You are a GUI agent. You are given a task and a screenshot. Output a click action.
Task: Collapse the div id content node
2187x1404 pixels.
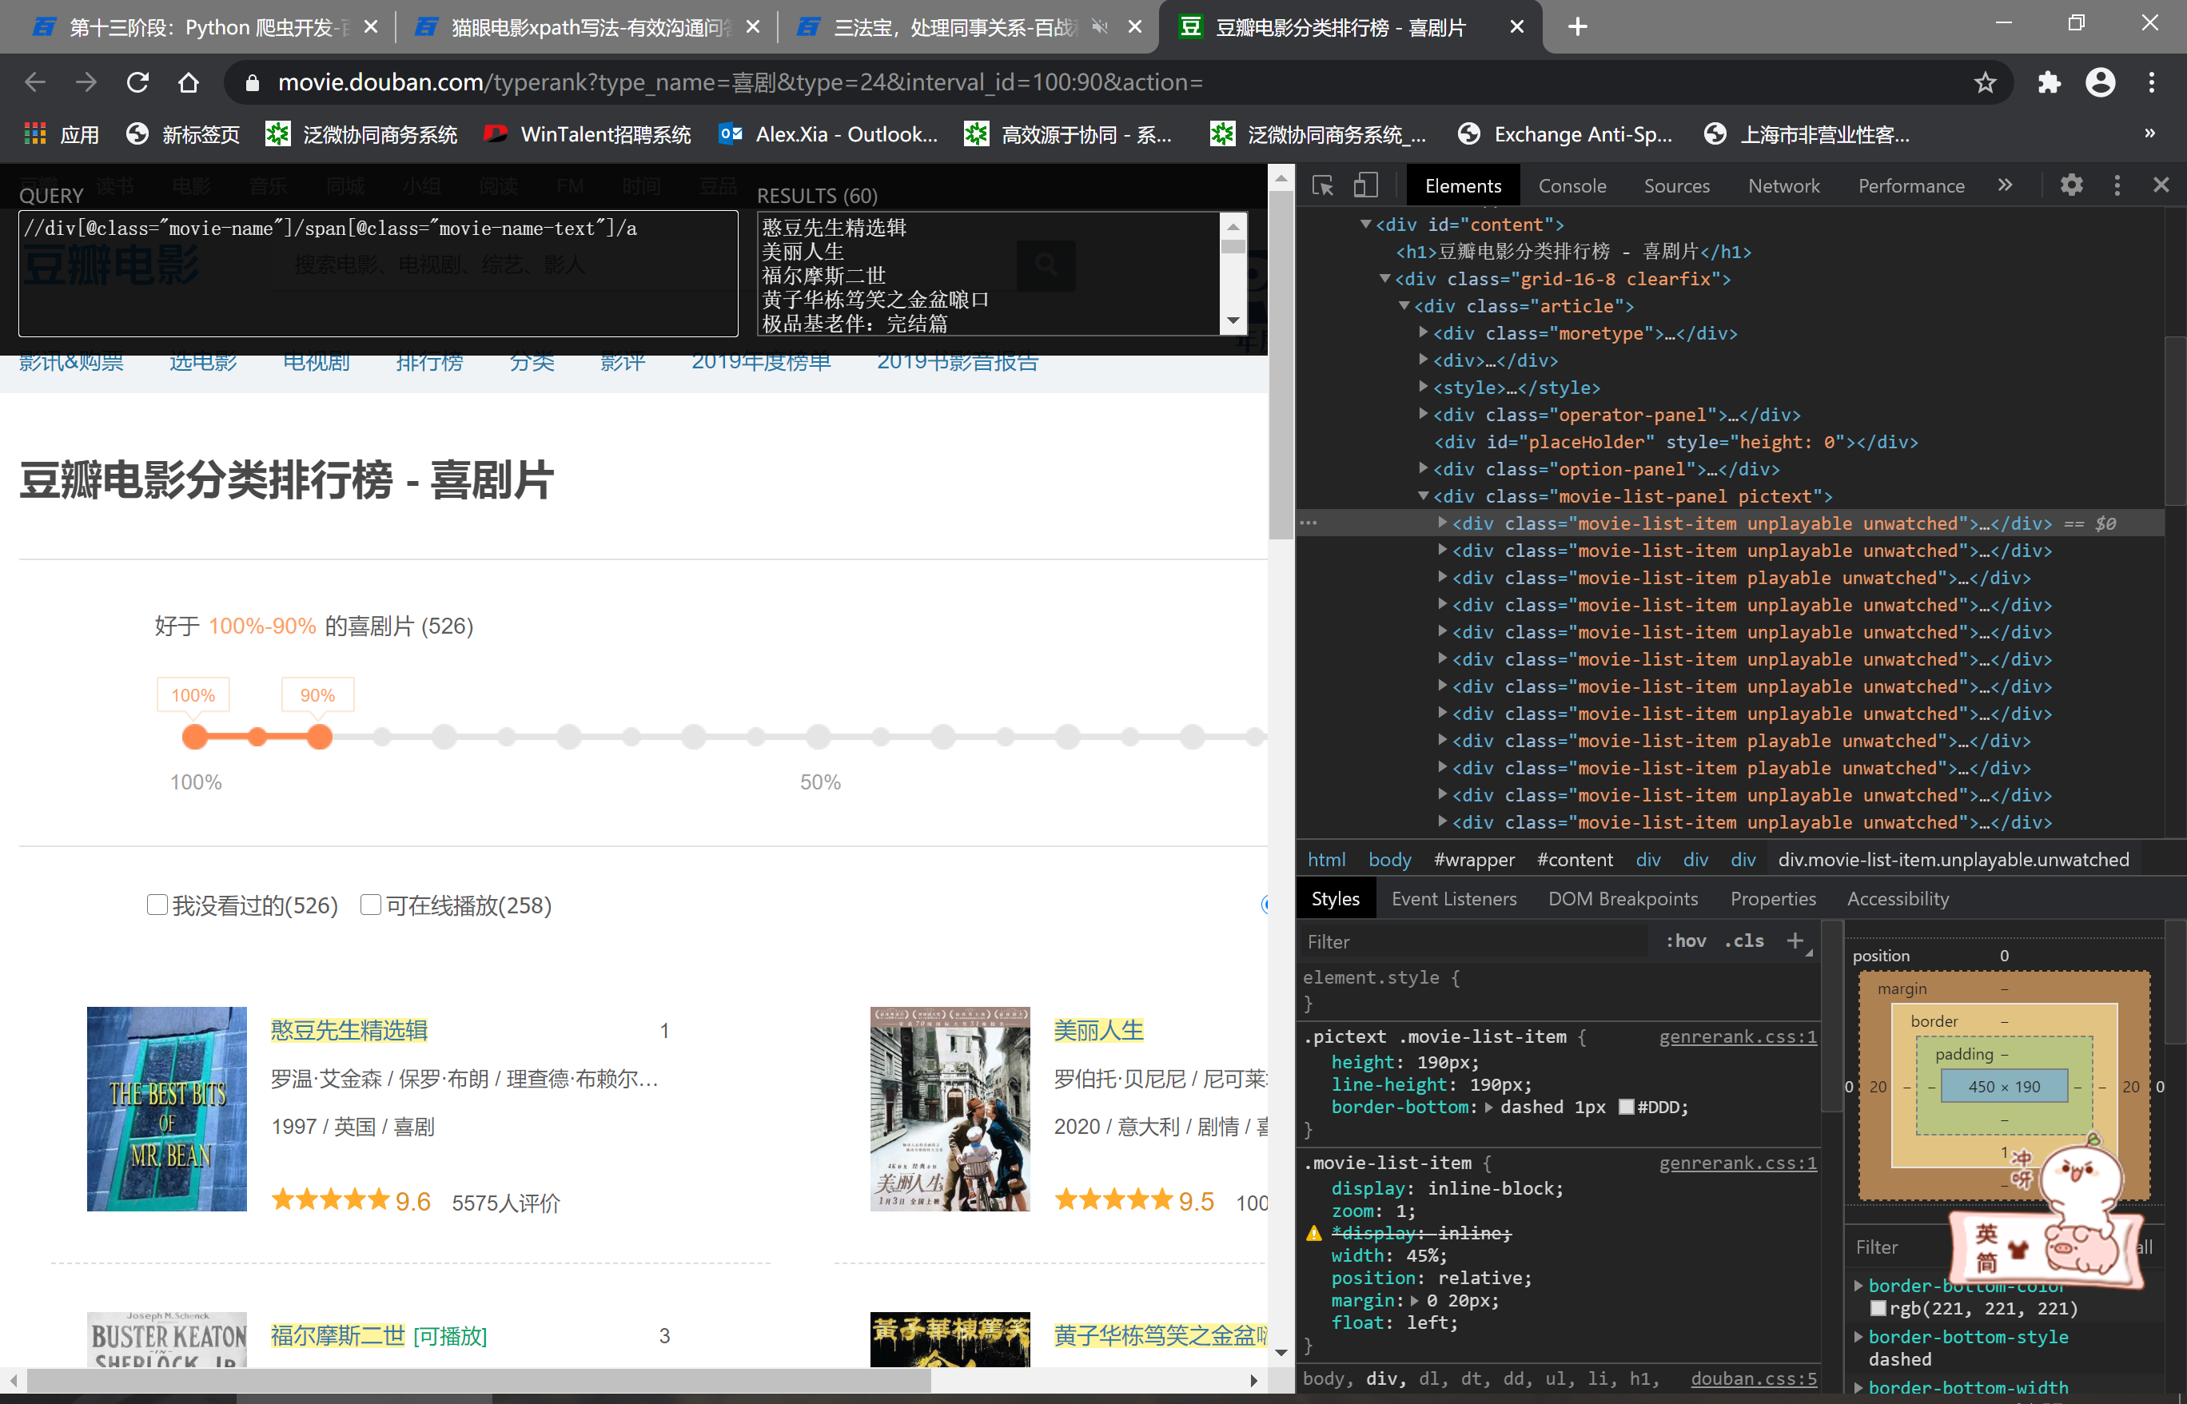(x=1365, y=224)
